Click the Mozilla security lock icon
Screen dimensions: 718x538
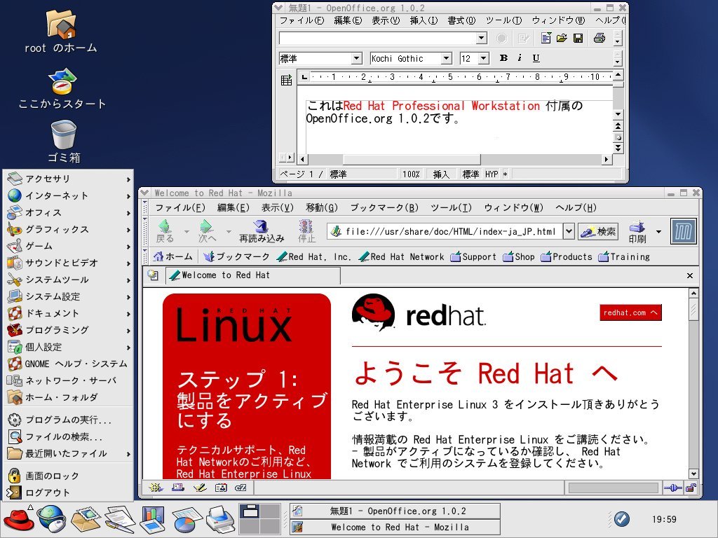pyautogui.click(x=691, y=488)
